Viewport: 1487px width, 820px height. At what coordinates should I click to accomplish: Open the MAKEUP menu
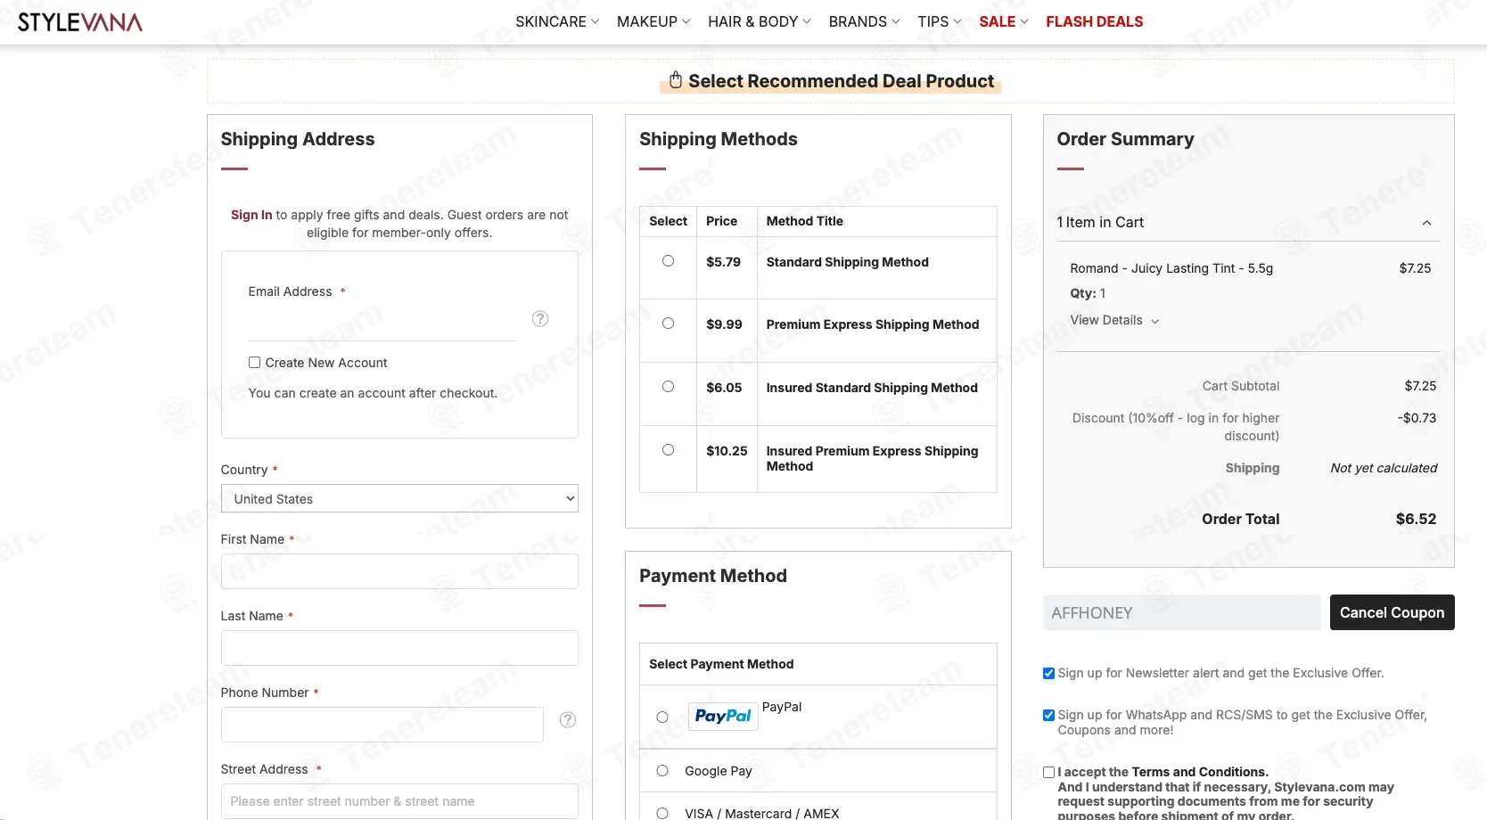click(653, 21)
